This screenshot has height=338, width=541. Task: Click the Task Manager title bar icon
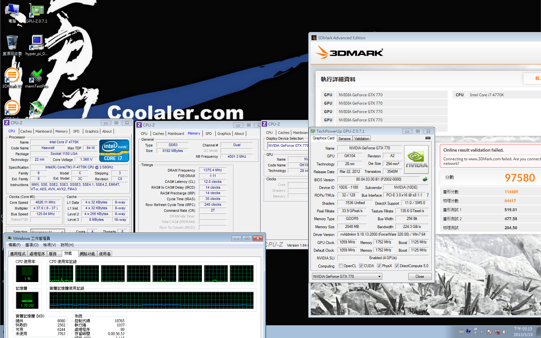[9, 238]
